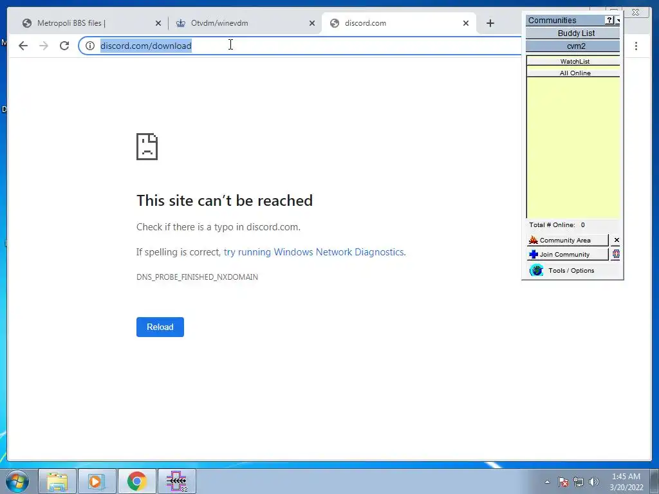The image size is (659, 494).
Task: View site information icon in address bar
Action: point(90,46)
